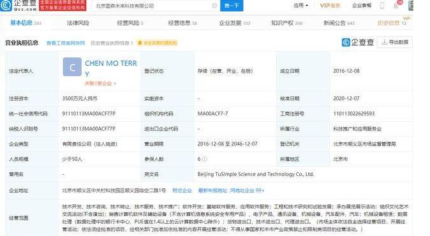The height and width of the screenshot is (236, 430).
Task: Switch to the 知识产权 tab
Action: click(x=286, y=23)
